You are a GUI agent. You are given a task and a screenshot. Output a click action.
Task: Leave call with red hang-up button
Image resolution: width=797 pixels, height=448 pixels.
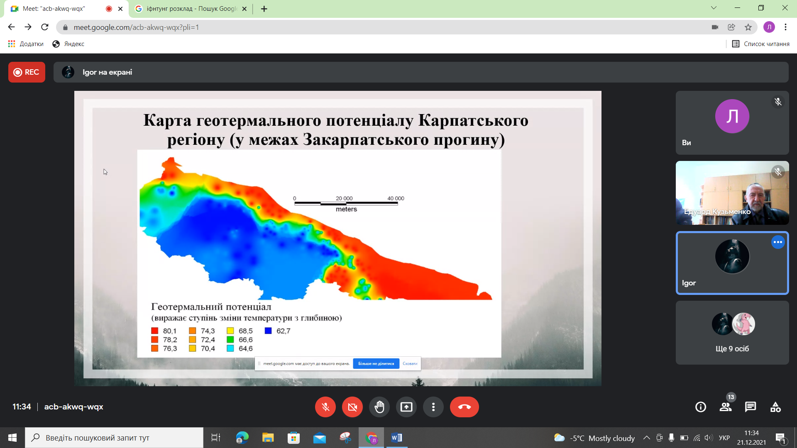464,407
